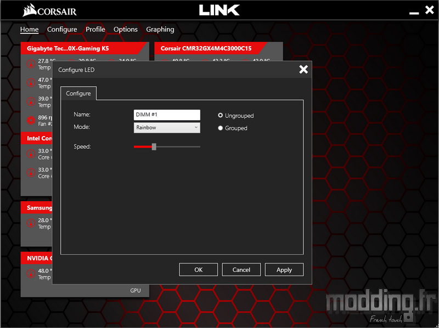Image resolution: width=439 pixels, height=328 pixels.
Task: Click the GPU label in the NVIDIA panel
Action: pyautogui.click(x=136, y=291)
